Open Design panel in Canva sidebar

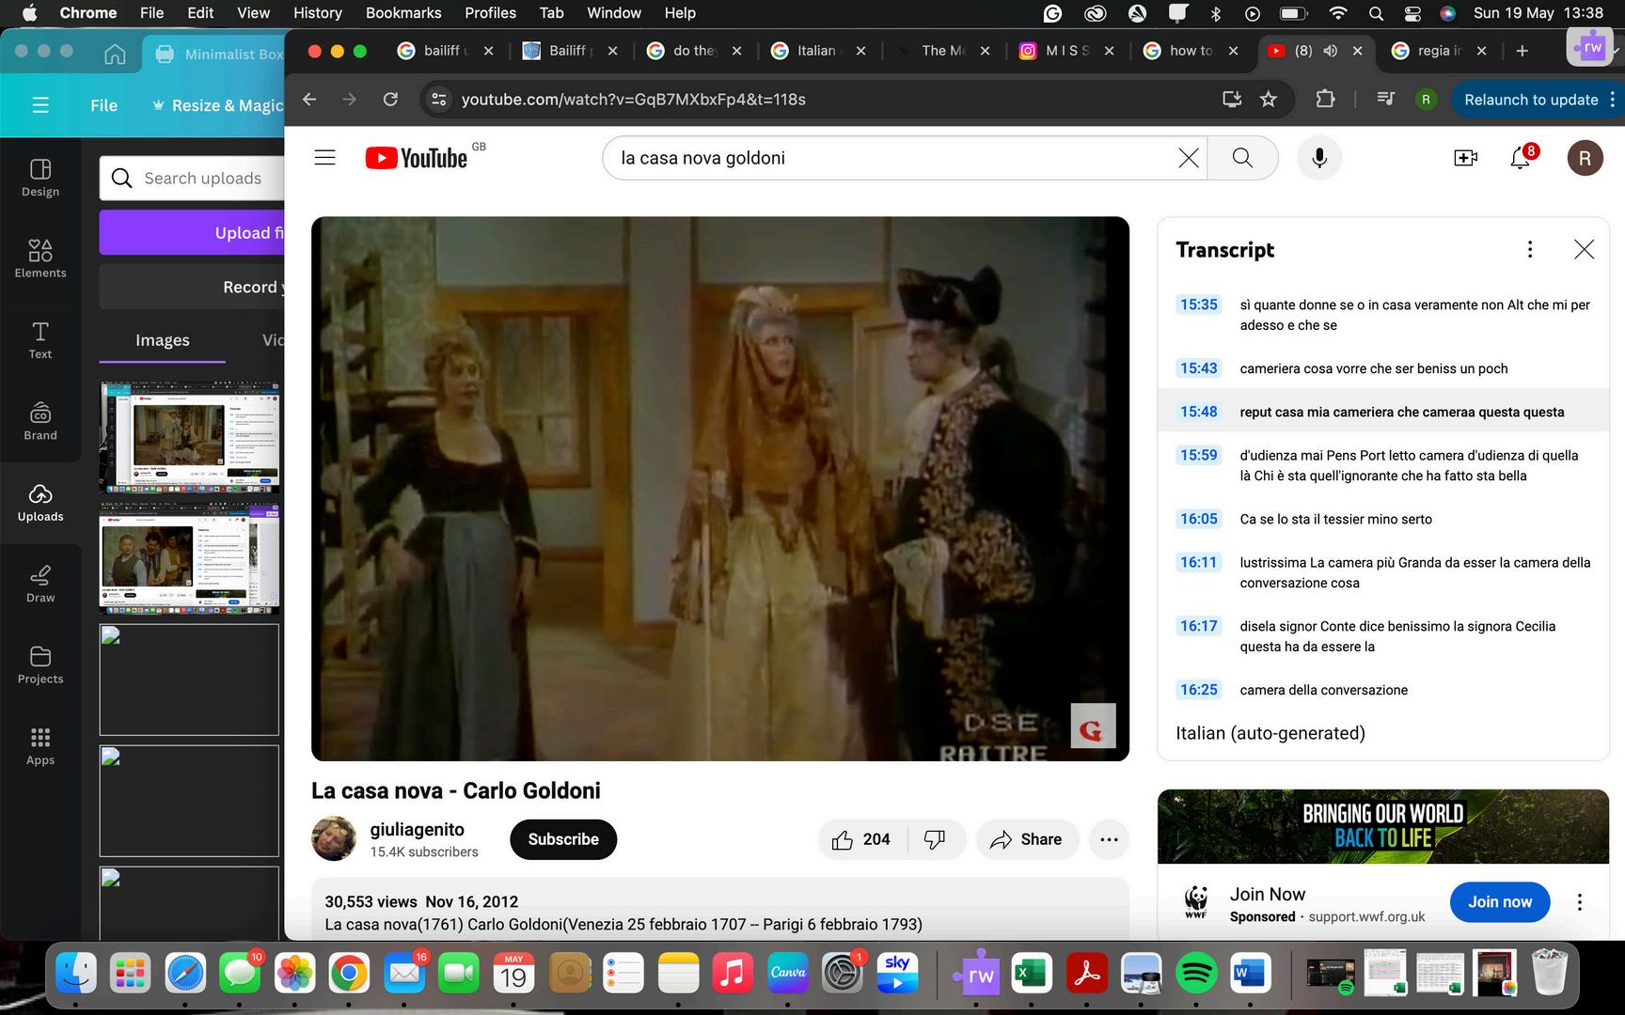point(40,177)
